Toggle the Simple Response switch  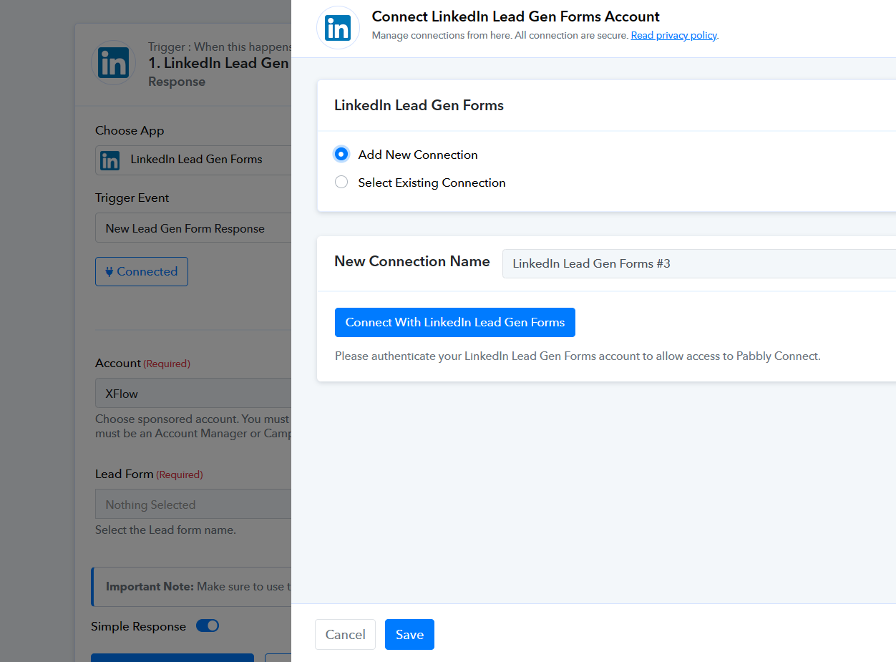(208, 626)
